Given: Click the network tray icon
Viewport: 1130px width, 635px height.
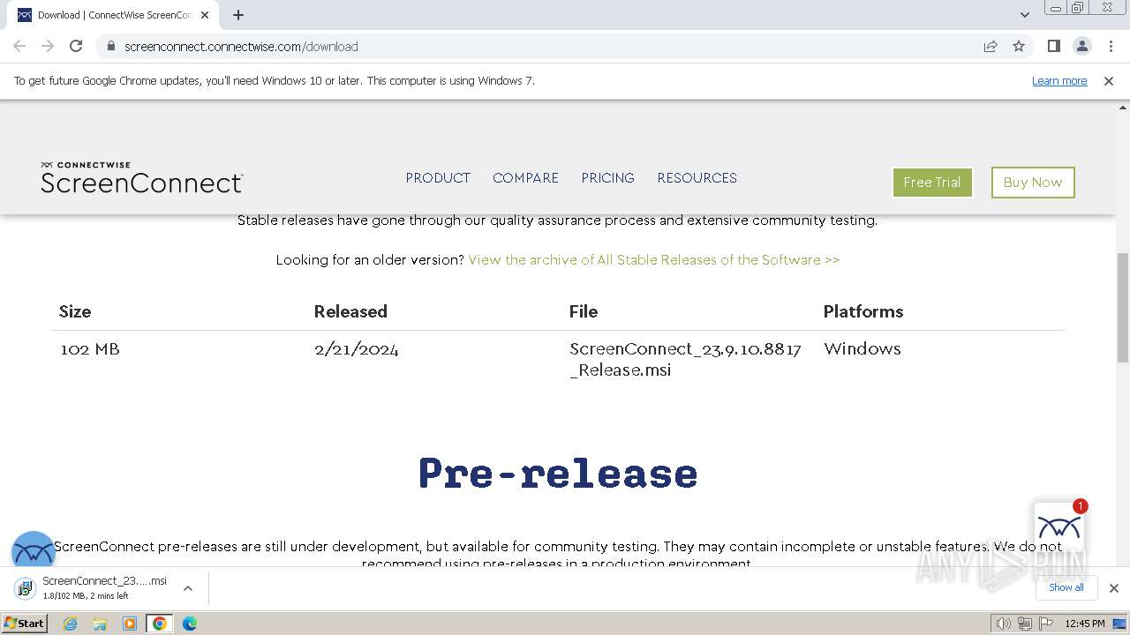Looking at the screenshot, I should click(x=1024, y=624).
